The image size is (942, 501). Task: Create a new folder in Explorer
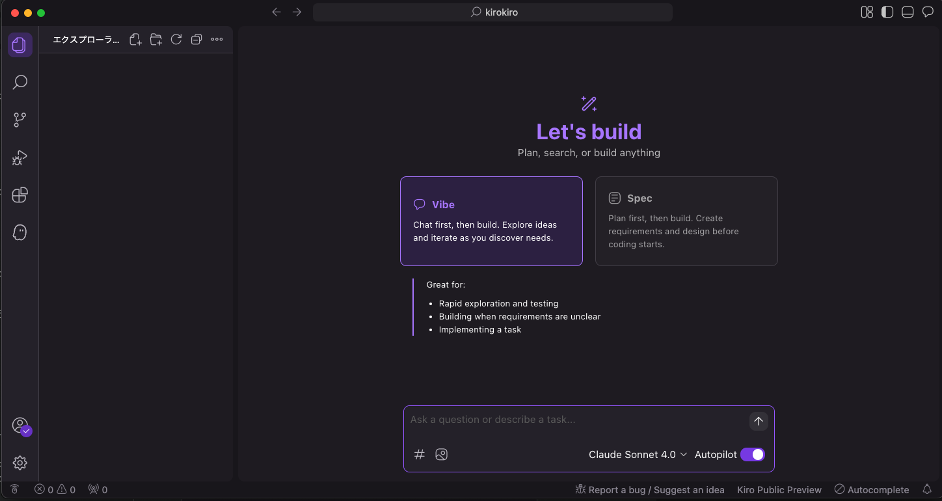(156, 40)
